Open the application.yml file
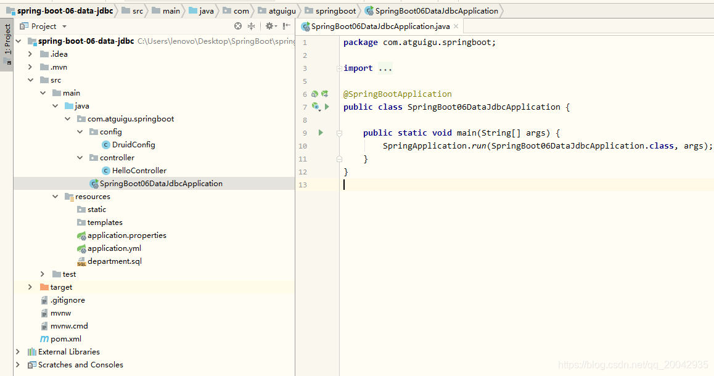 [x=114, y=248]
